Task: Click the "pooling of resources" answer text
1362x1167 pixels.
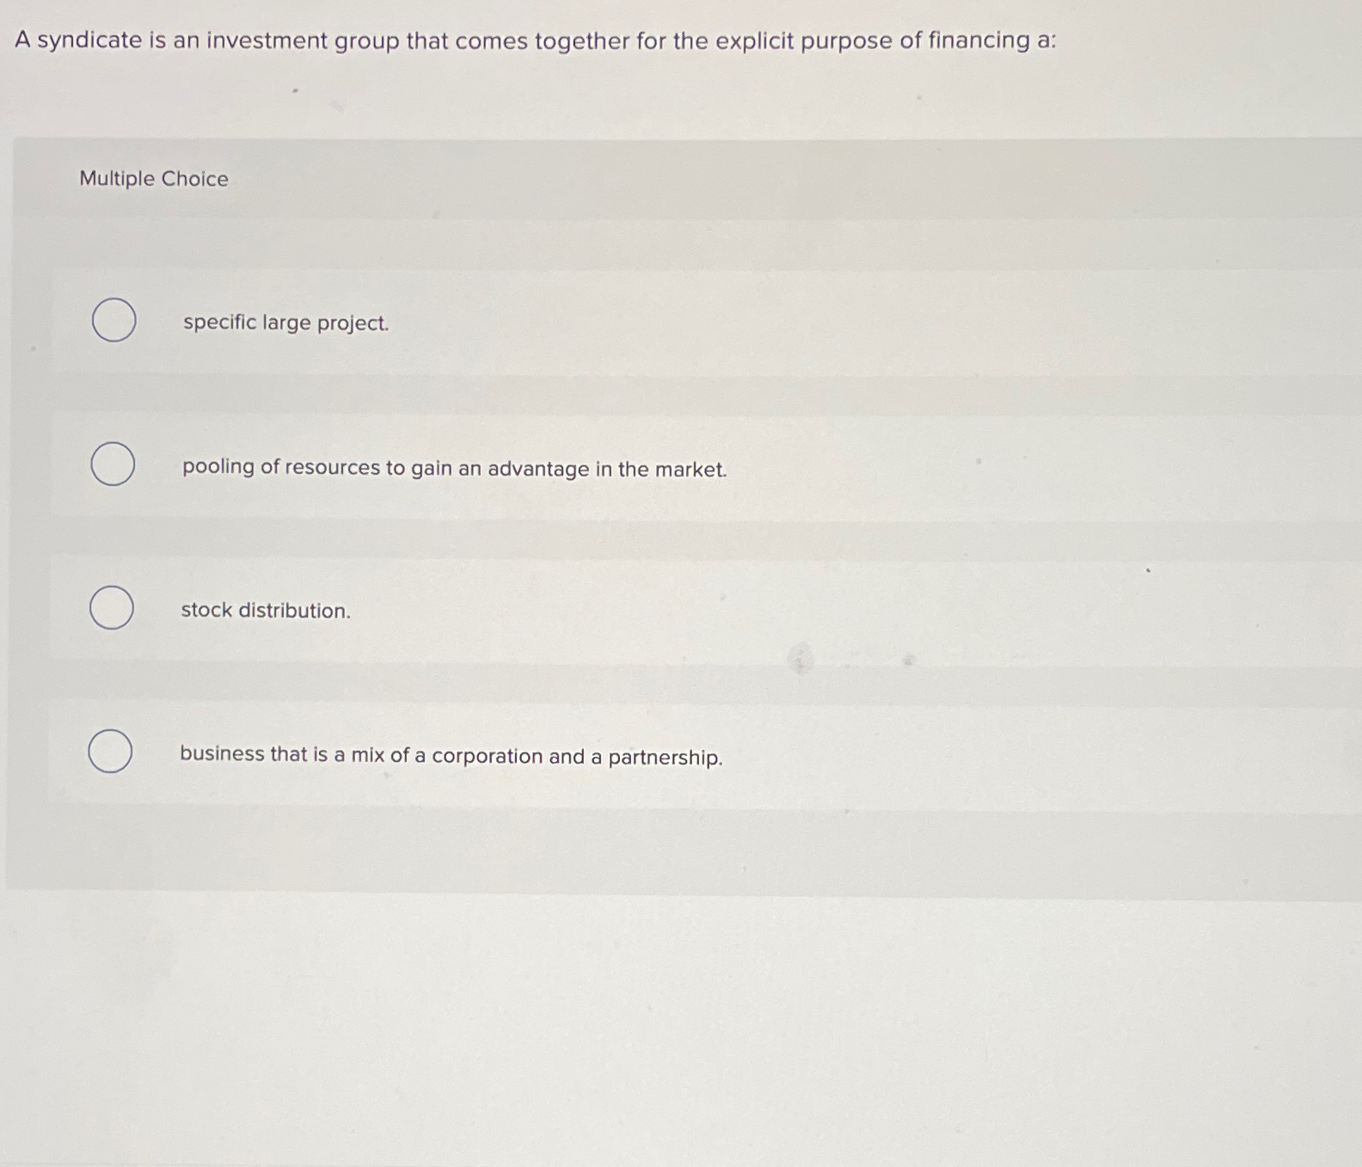Action: (x=454, y=469)
